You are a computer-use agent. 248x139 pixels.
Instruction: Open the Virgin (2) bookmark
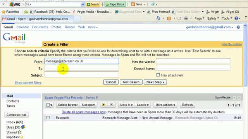(x=230, y=12)
